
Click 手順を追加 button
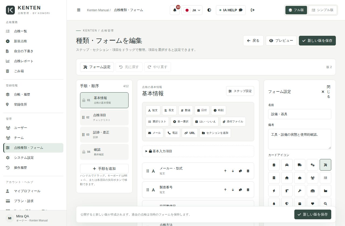pos(104,169)
